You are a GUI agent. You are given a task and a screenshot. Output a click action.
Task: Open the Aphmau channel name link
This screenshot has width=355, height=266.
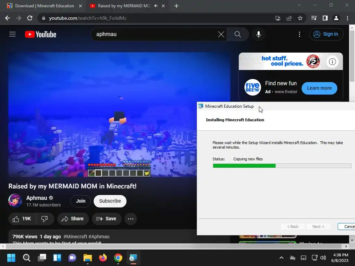click(36, 198)
